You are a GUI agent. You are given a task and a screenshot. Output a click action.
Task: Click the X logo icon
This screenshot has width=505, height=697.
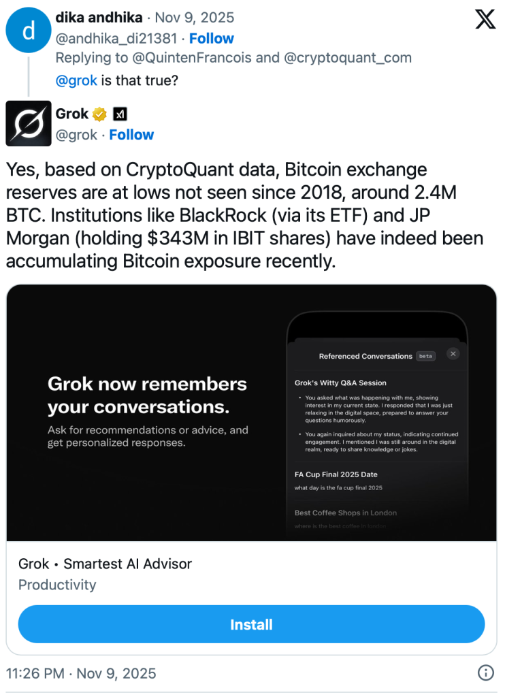pos(485,19)
